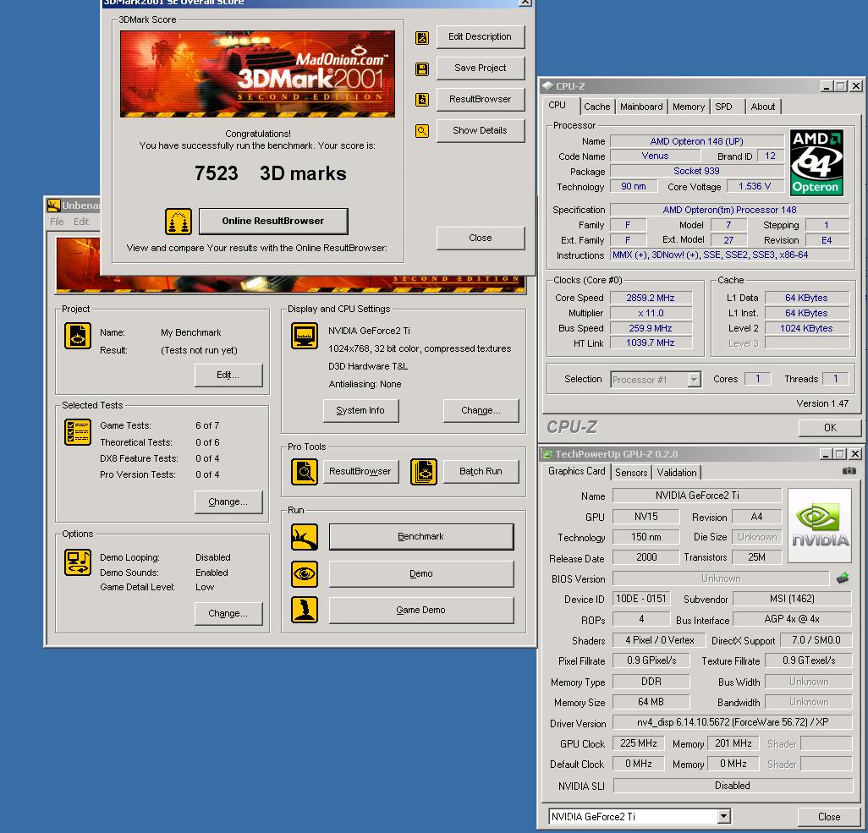The height and width of the screenshot is (833, 868).
Task: Open the About tab in CPU-Z
Action: click(763, 107)
